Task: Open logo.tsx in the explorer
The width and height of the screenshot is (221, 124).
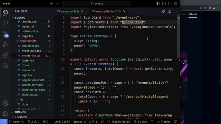Action: click(27, 75)
